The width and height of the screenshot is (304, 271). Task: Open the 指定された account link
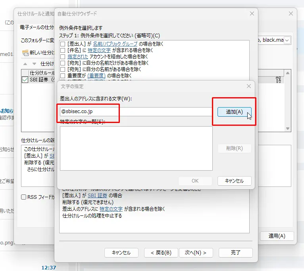78,57
